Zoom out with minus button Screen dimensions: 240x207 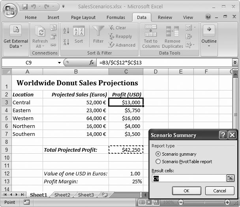click(181, 202)
